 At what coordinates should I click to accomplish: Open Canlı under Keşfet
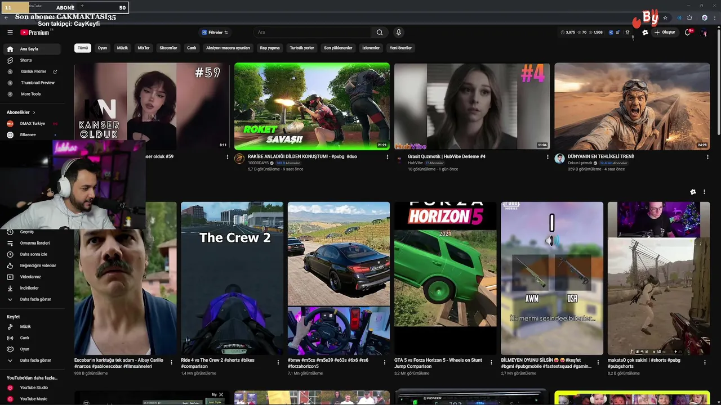[x=24, y=338]
